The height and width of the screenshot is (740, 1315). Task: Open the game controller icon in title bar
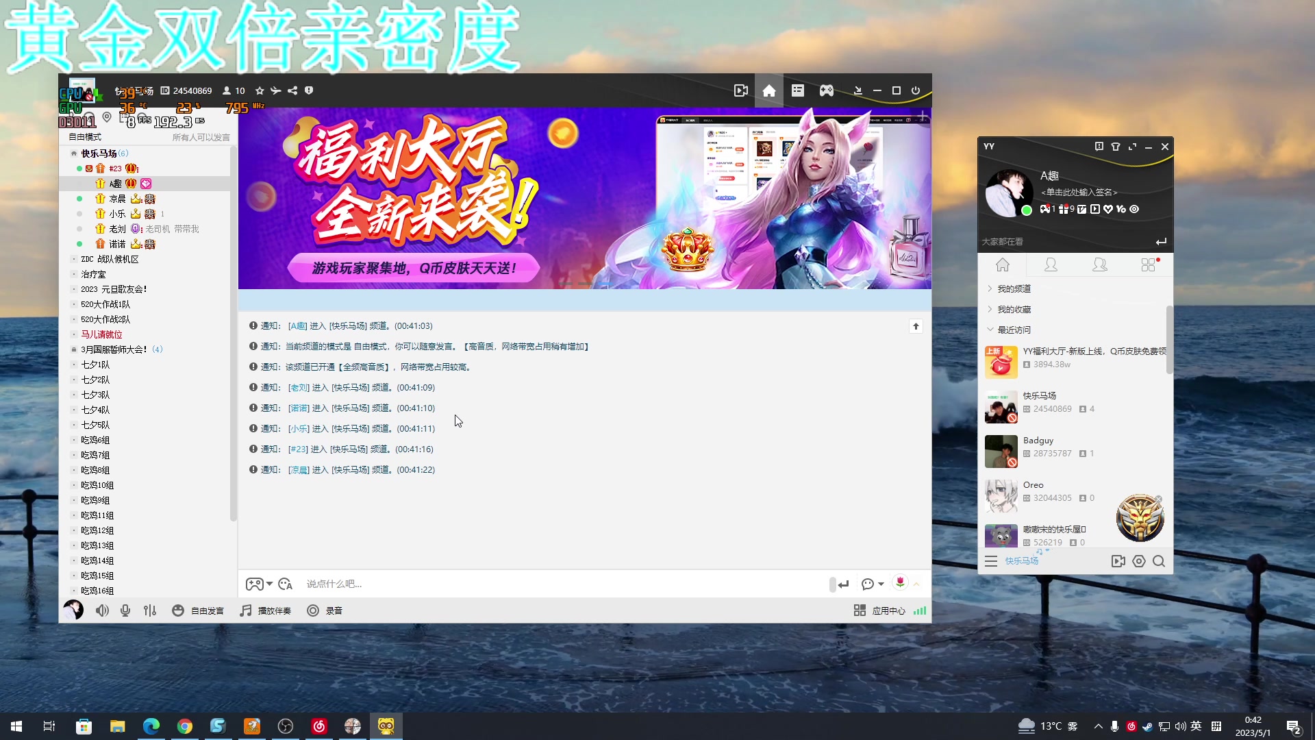coord(827,90)
